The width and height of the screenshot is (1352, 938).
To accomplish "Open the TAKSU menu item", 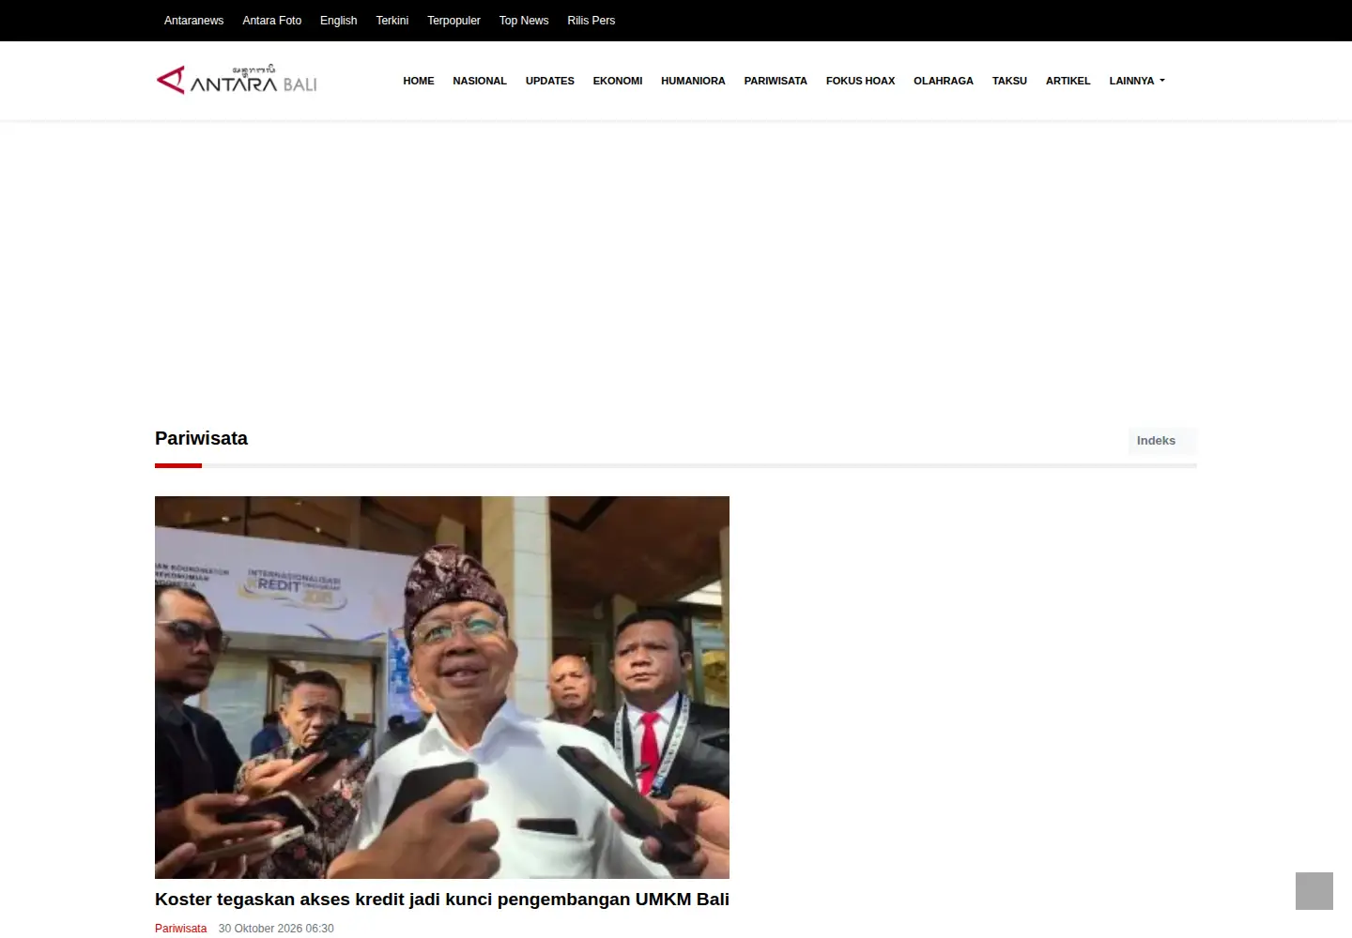I will (1009, 81).
